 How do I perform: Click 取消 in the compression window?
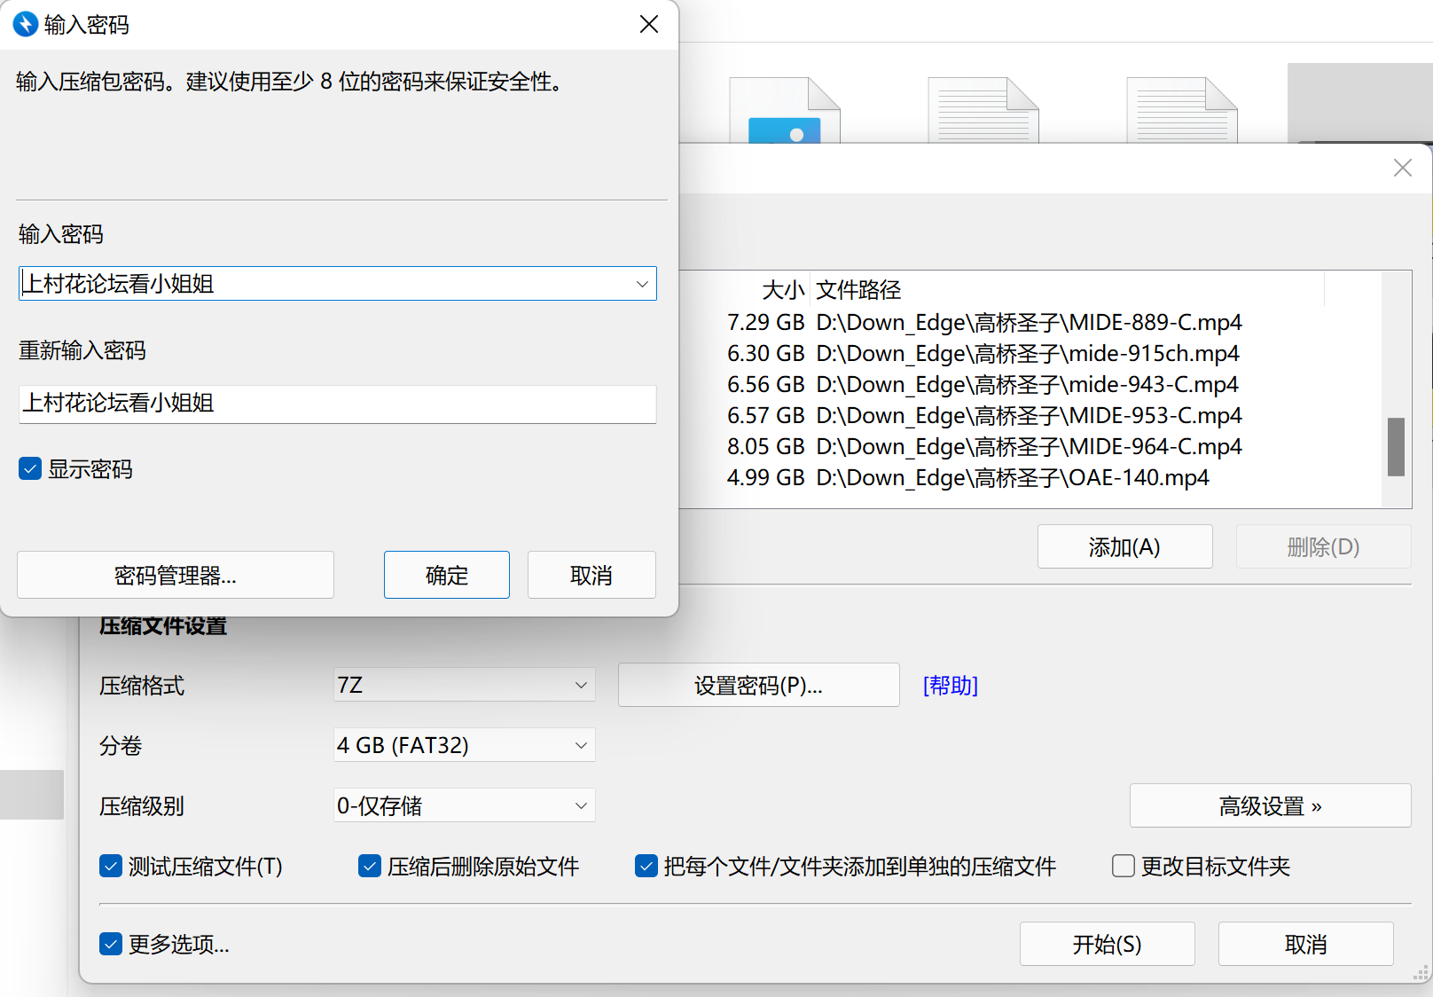click(x=1305, y=944)
